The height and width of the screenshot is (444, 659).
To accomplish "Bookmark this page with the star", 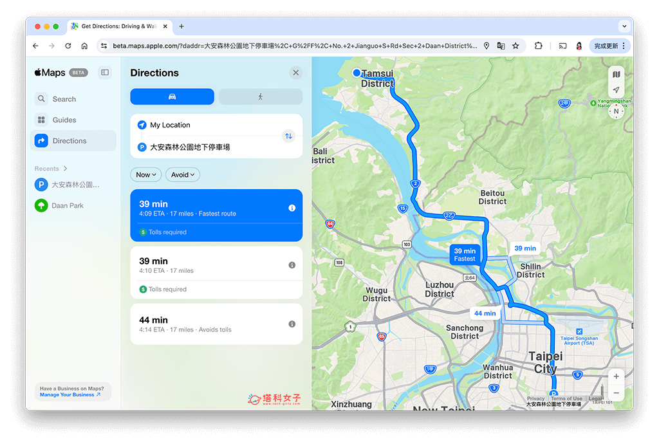I will click(x=515, y=46).
